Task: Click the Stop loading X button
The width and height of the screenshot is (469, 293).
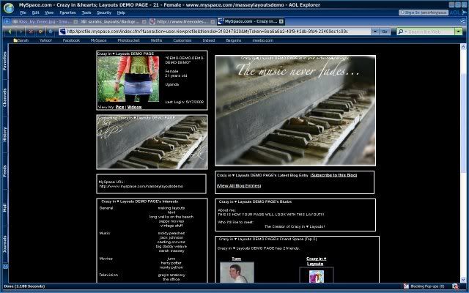Action: click(x=31, y=31)
